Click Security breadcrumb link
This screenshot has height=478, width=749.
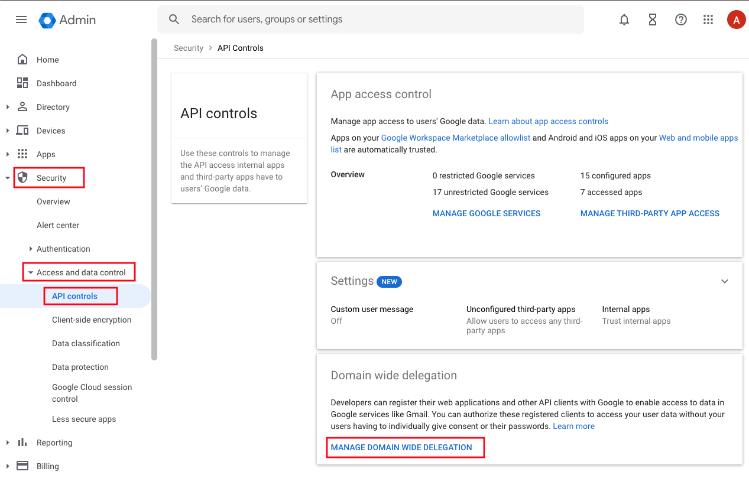pos(189,48)
